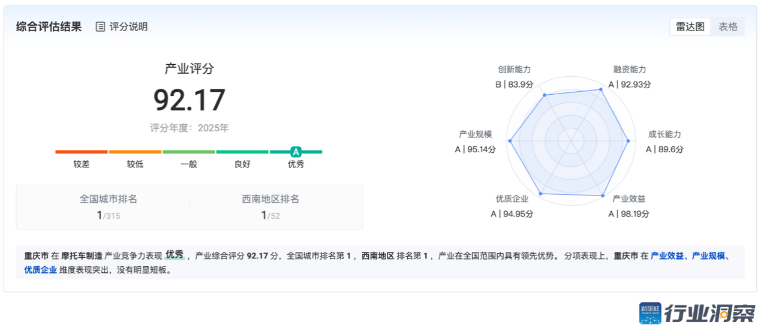This screenshot has width=761, height=328.
Task: Switch to the 表格 view
Action: click(x=728, y=27)
